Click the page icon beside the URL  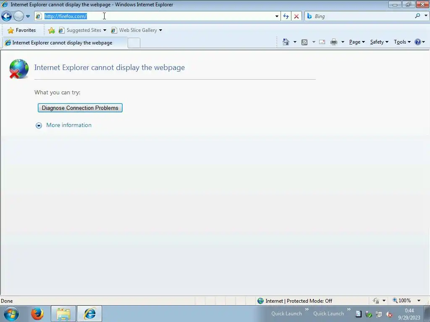click(x=39, y=16)
